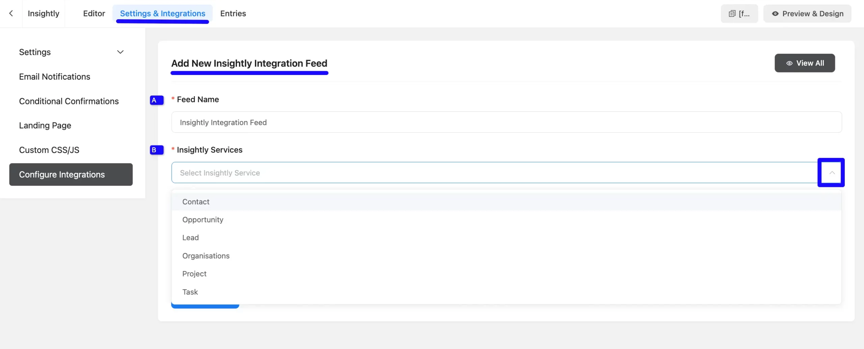
Task: Click the copy shortcode icon button
Action: [739, 14]
